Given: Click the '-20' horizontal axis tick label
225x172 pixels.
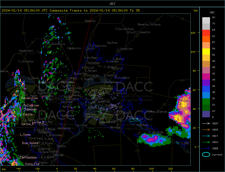Looking at the screenshot, I should click(x=37, y=169).
